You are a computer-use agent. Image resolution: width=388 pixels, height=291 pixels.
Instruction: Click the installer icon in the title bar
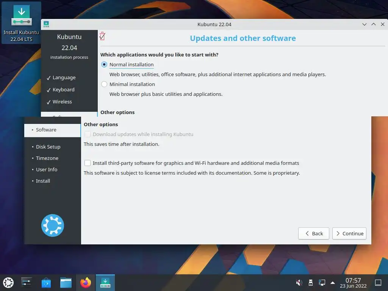click(x=46, y=24)
